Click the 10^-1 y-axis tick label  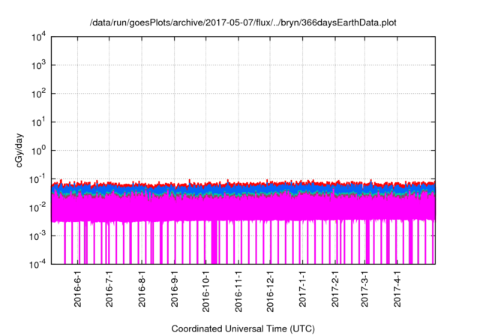point(37,179)
